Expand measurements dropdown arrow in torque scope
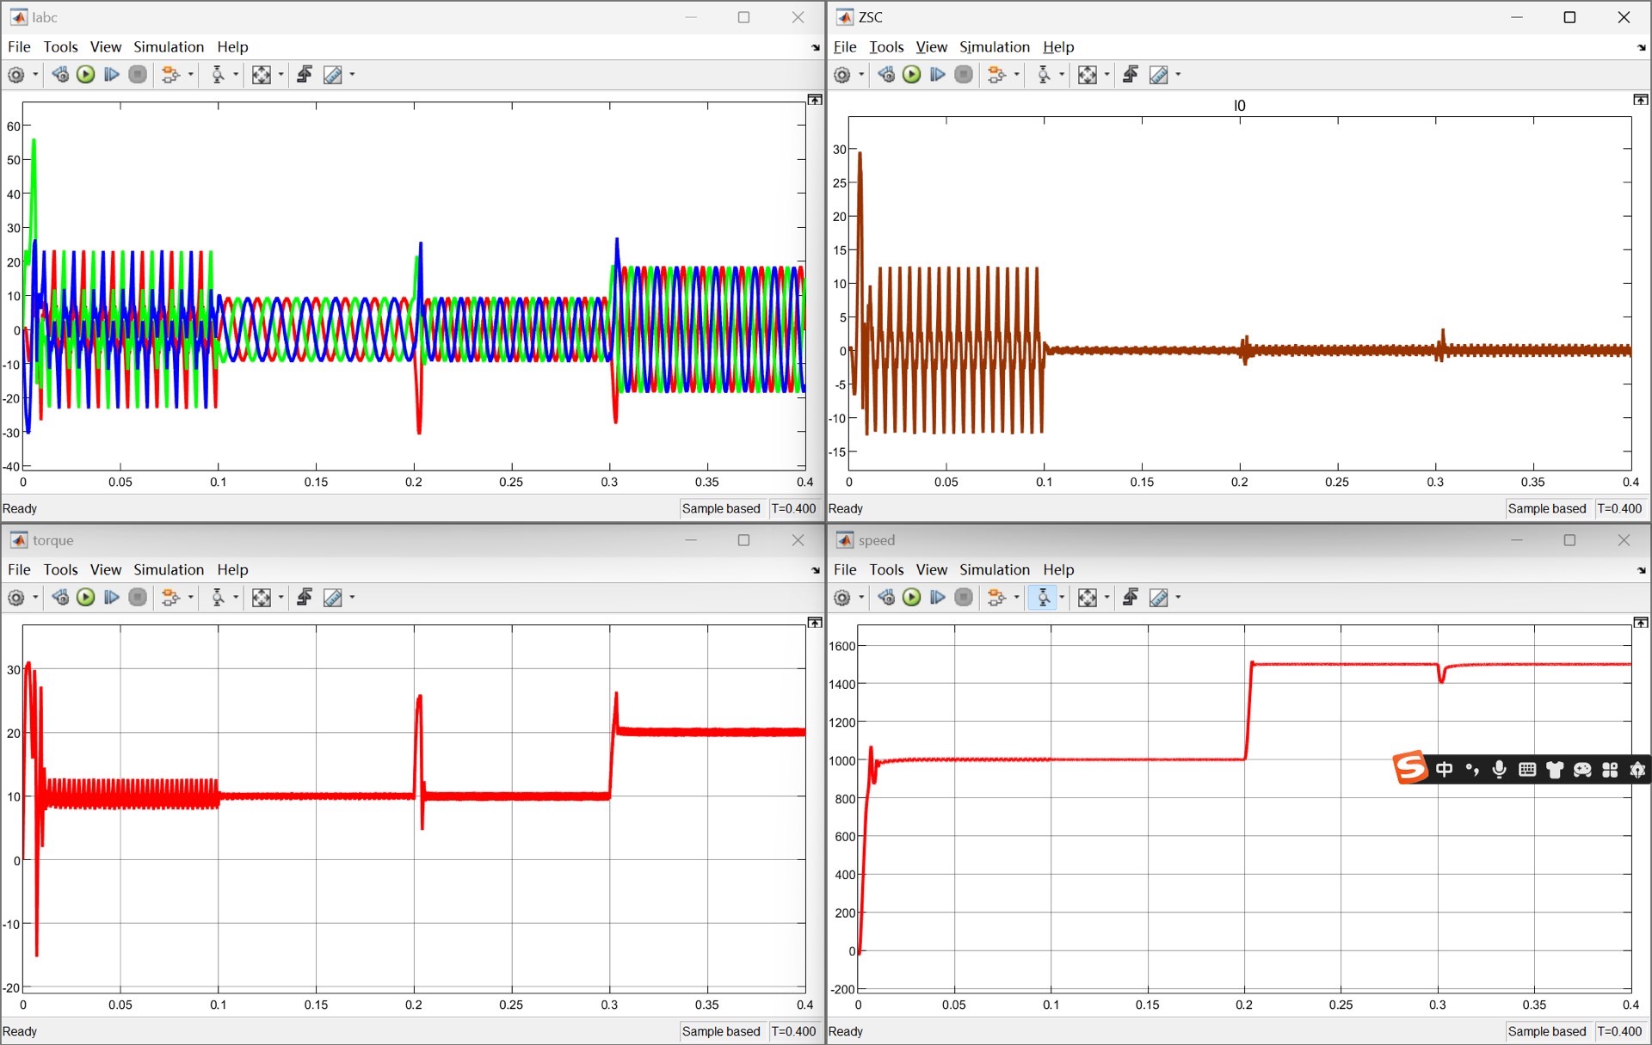The height and width of the screenshot is (1045, 1652). (352, 597)
